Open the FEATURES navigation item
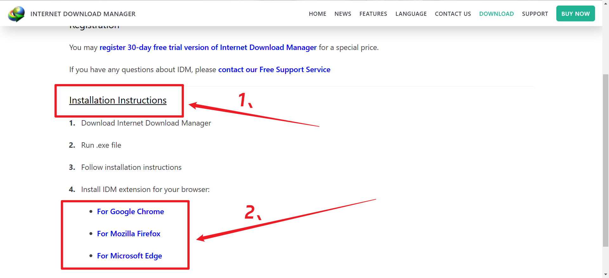This screenshot has width=609, height=278. click(373, 14)
